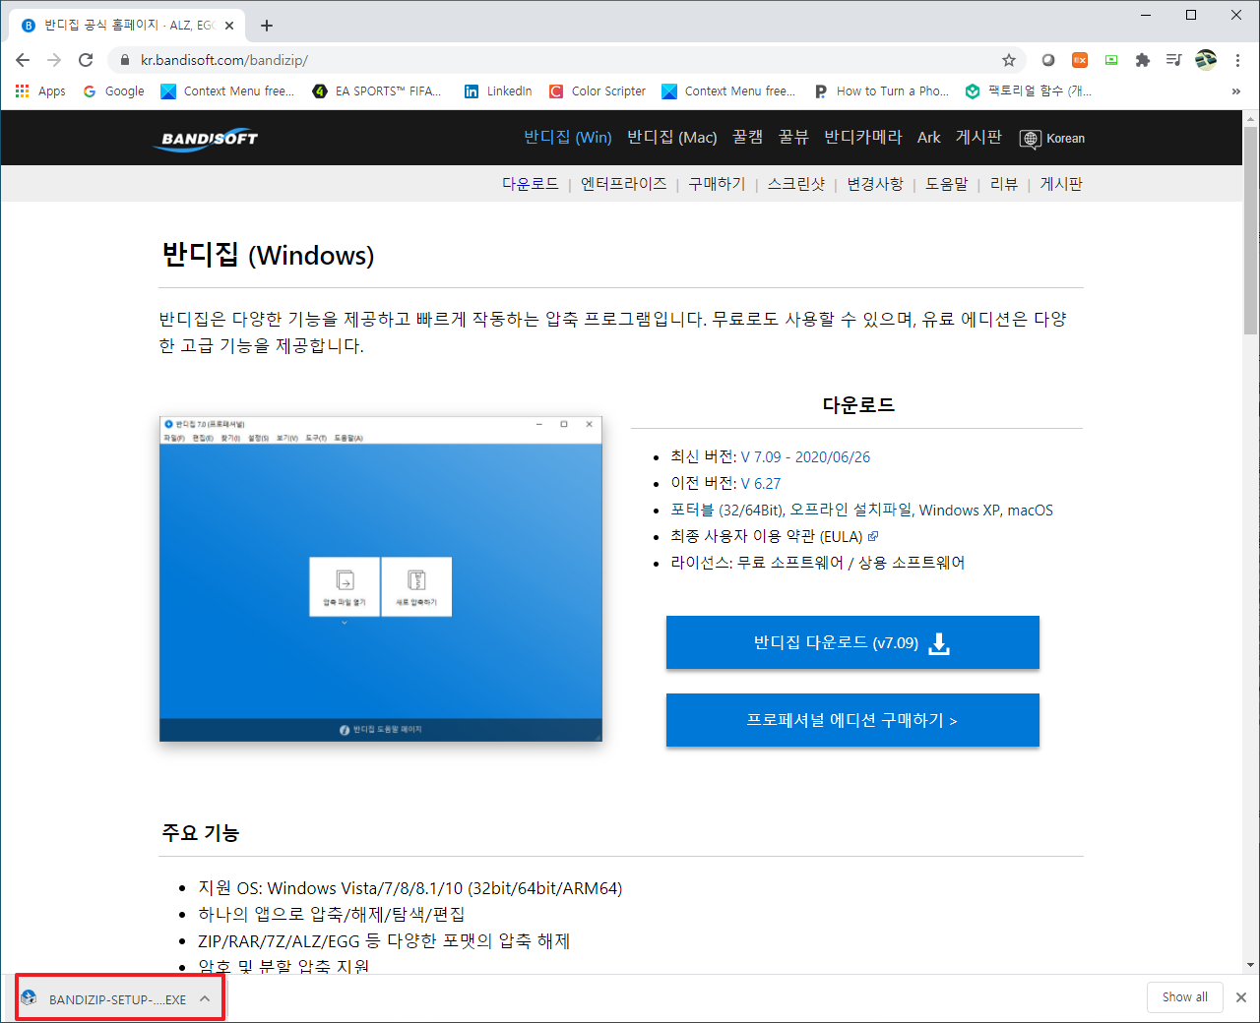Open the Chrome profile avatar
The image size is (1260, 1023).
point(1206,60)
